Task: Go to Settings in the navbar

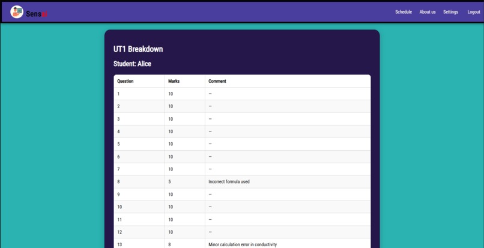Action: [x=450, y=12]
